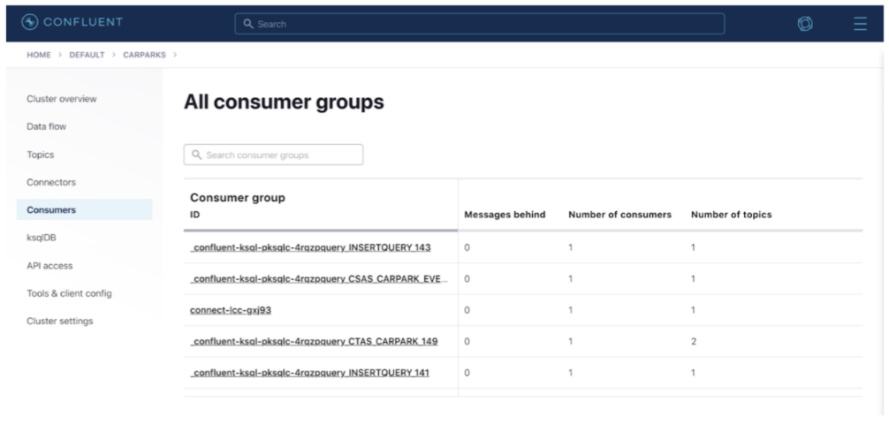Open the hamburger menu icon
The height and width of the screenshot is (424, 889).
click(860, 23)
